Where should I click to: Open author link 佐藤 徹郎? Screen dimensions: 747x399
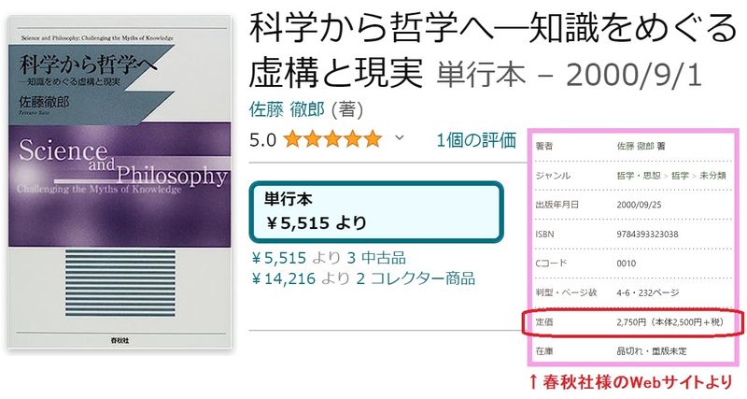(x=287, y=109)
